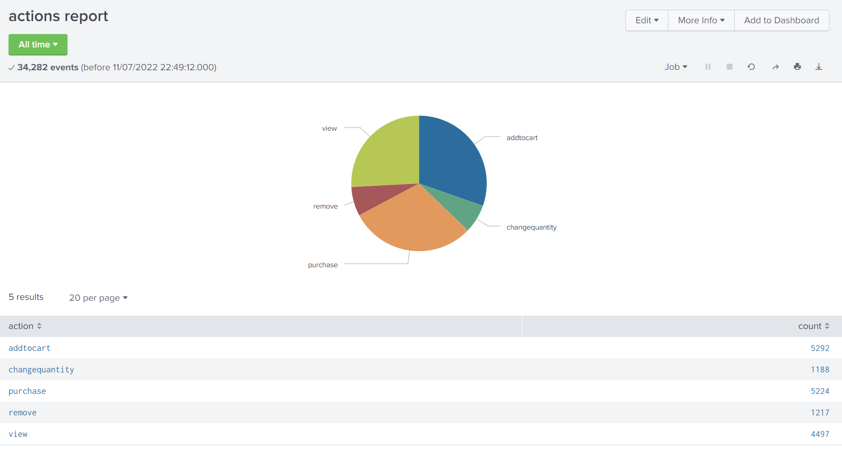Screen dimensions: 842x453
Task: Open the purchase action link
Action: 27,391
